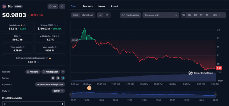Click the $98.03B FDV value
This screenshot has width=229, height=106.
18,40
